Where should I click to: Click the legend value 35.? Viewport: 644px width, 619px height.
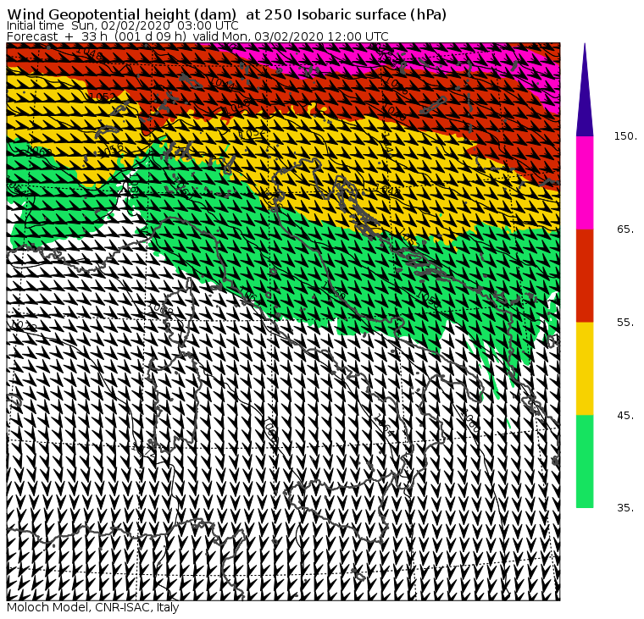click(x=625, y=508)
